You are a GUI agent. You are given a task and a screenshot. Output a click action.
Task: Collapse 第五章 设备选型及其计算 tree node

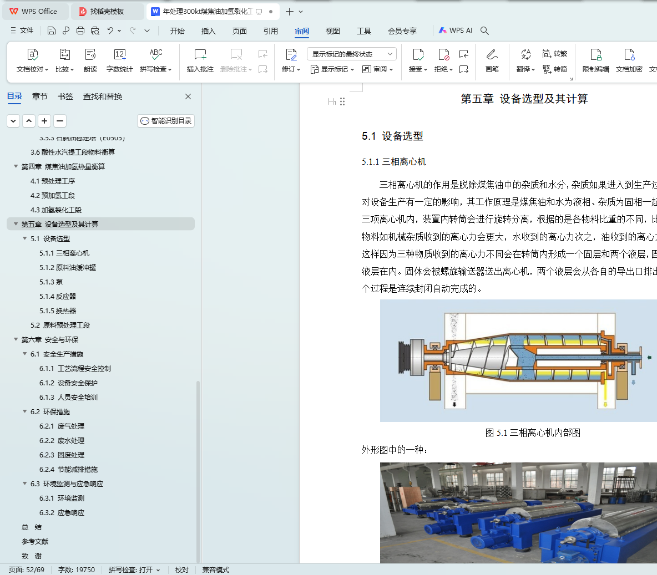16,224
